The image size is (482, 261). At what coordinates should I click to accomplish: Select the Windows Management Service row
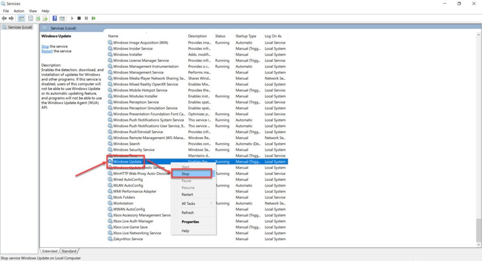click(197, 72)
